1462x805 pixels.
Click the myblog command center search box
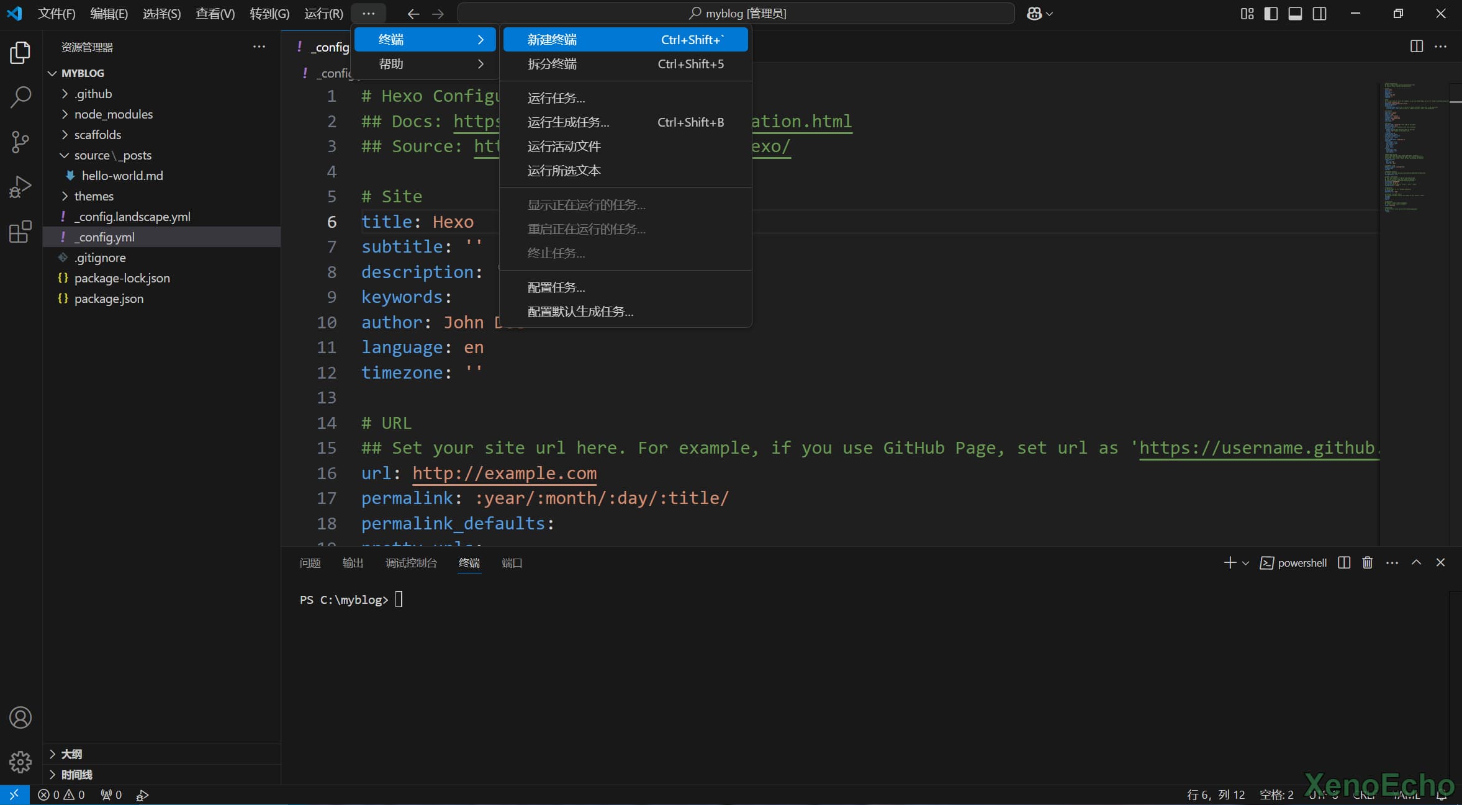coord(736,14)
